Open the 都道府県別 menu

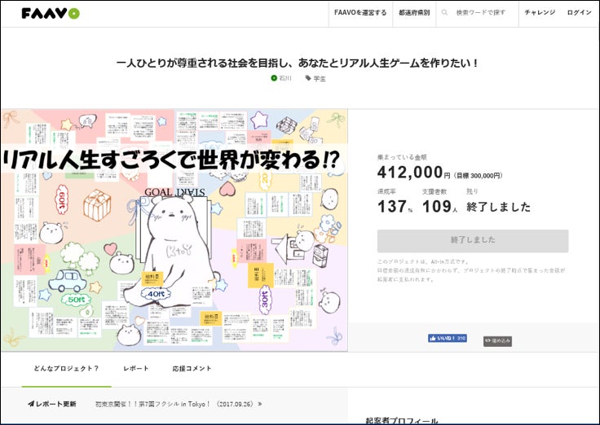click(414, 13)
